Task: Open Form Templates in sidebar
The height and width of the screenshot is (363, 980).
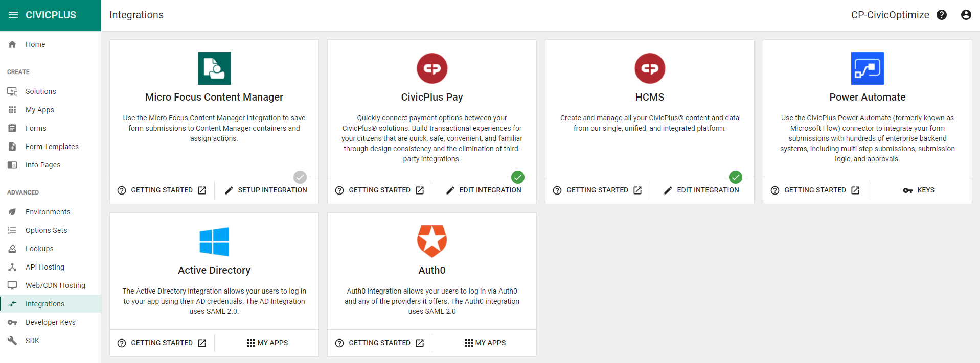Action: pos(51,147)
